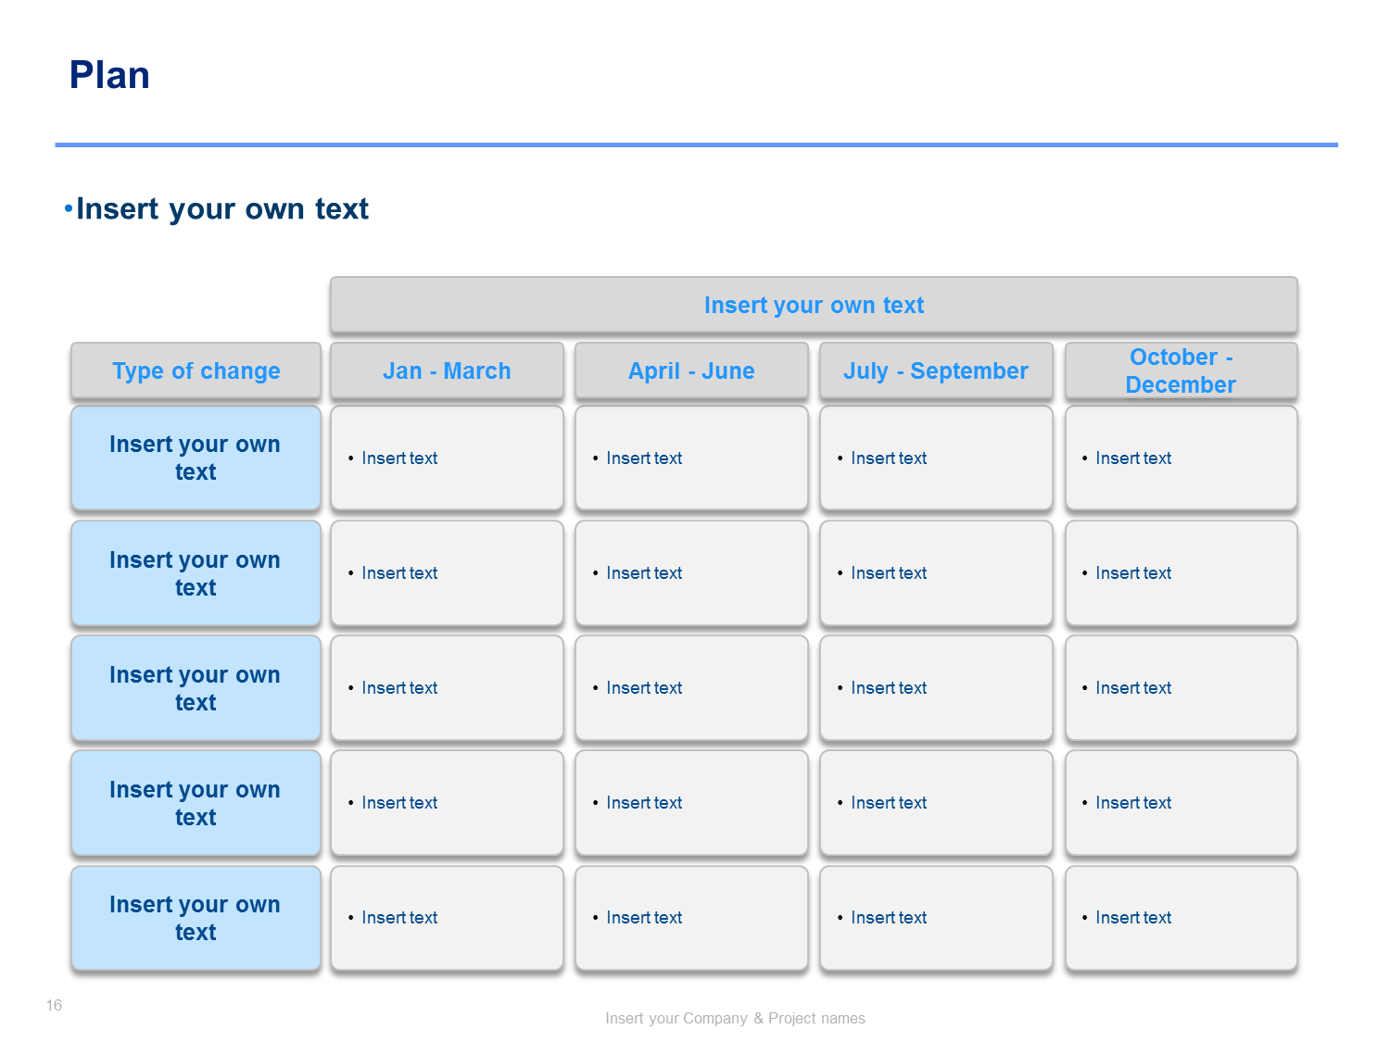Select the 'Plan' slide title
This screenshot has width=1390, height=1042.
click(109, 75)
